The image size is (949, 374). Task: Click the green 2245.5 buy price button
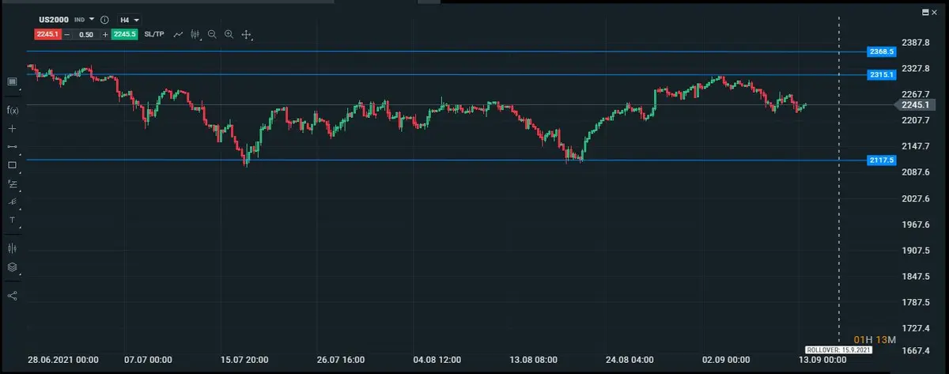125,35
